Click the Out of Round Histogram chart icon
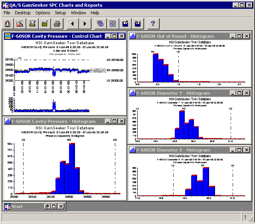 [132, 36]
